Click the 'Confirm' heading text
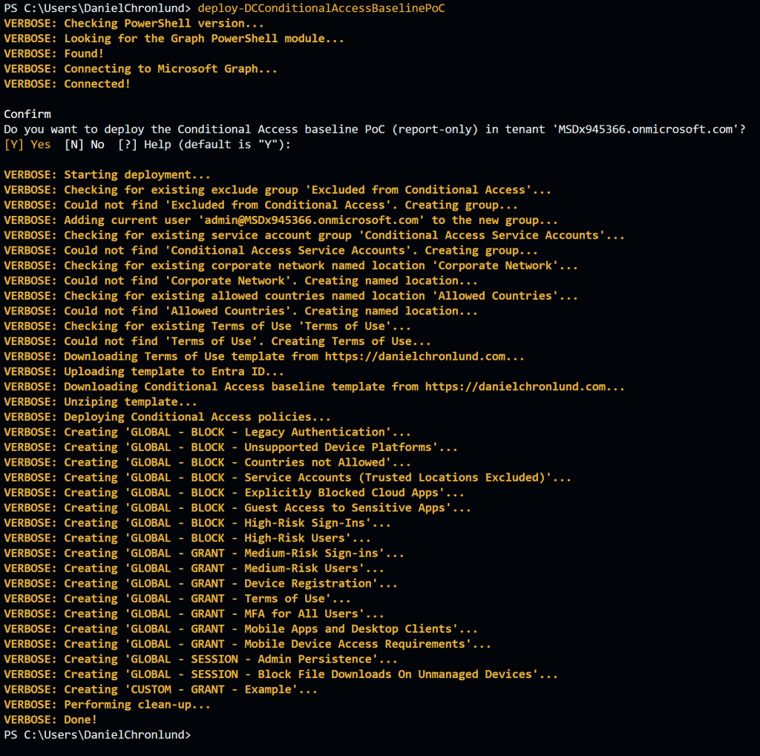This screenshot has height=756, width=760. [27, 114]
